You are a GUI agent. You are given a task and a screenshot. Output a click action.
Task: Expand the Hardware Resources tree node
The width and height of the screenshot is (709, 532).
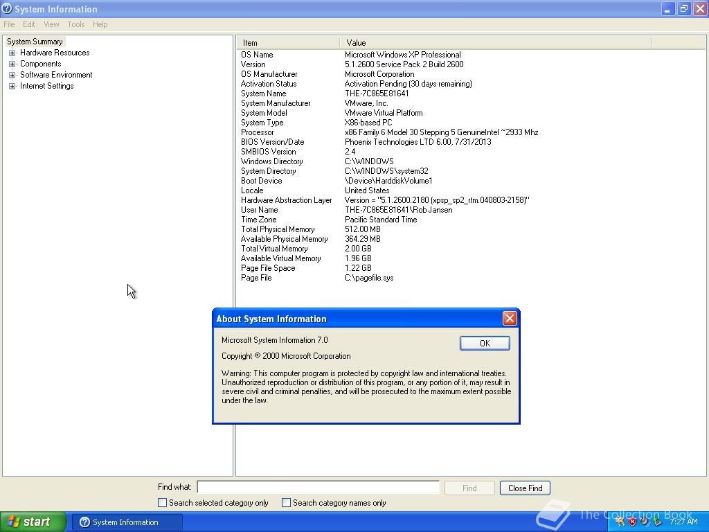[12, 53]
